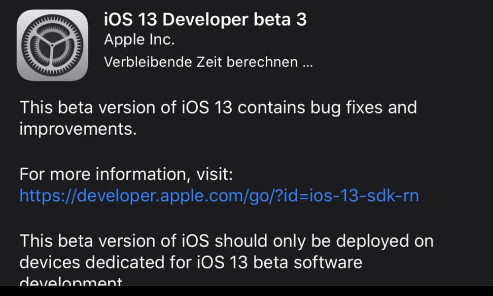Tap the 'contains bug fixes and' description line

pos(327,108)
